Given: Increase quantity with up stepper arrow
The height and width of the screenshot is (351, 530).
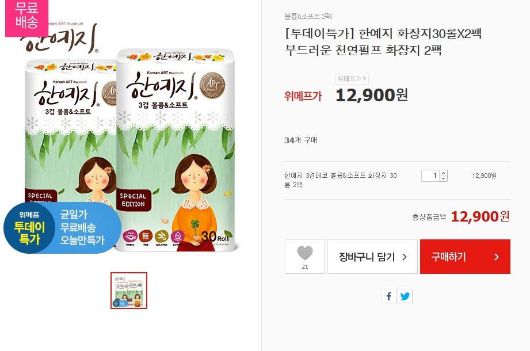Looking at the screenshot, I should [443, 173].
